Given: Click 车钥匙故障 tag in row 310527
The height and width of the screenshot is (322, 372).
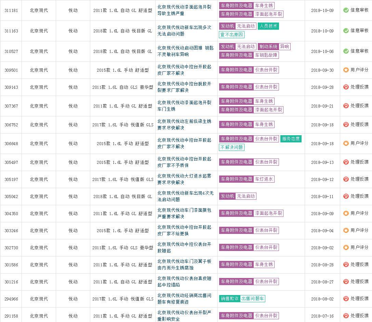Looking at the screenshot, I should [266, 55].
